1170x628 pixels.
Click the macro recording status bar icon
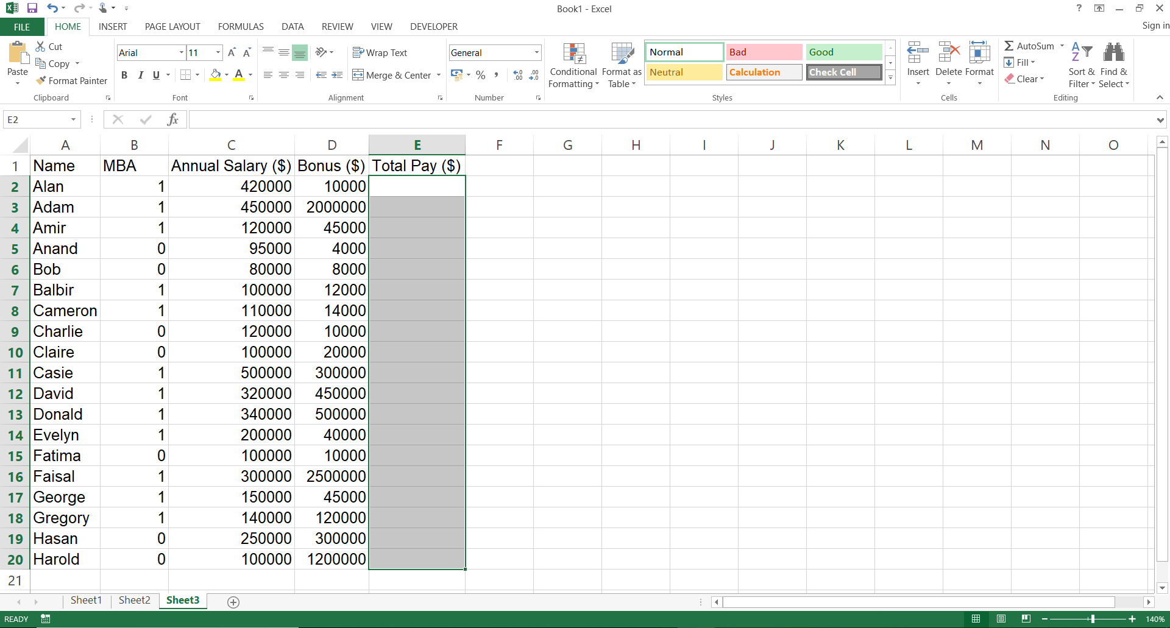(45, 619)
